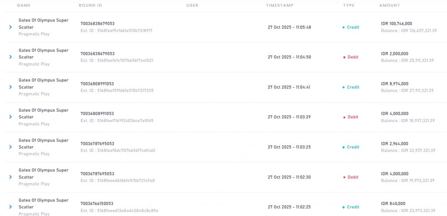
Task: Expand the 11:04:41 credit transaction row
Action: coord(10,87)
